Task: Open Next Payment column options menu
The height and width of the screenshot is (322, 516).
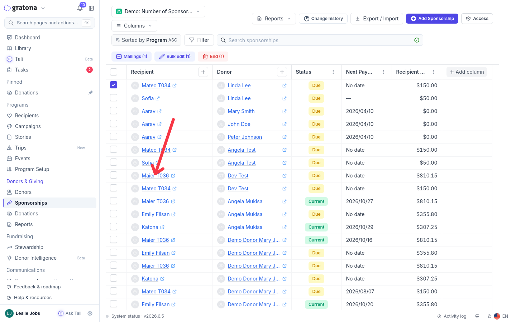Action: coord(383,72)
